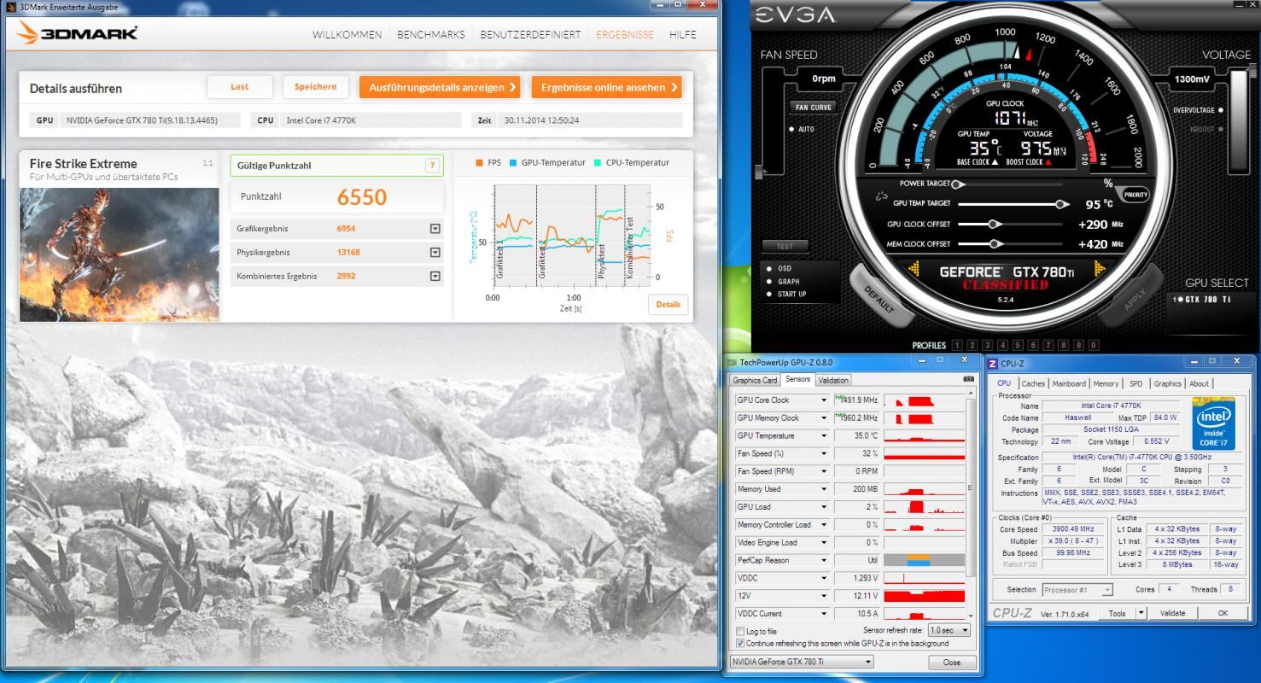Click the camera screenshot icon in GPU-Z

coord(968,379)
